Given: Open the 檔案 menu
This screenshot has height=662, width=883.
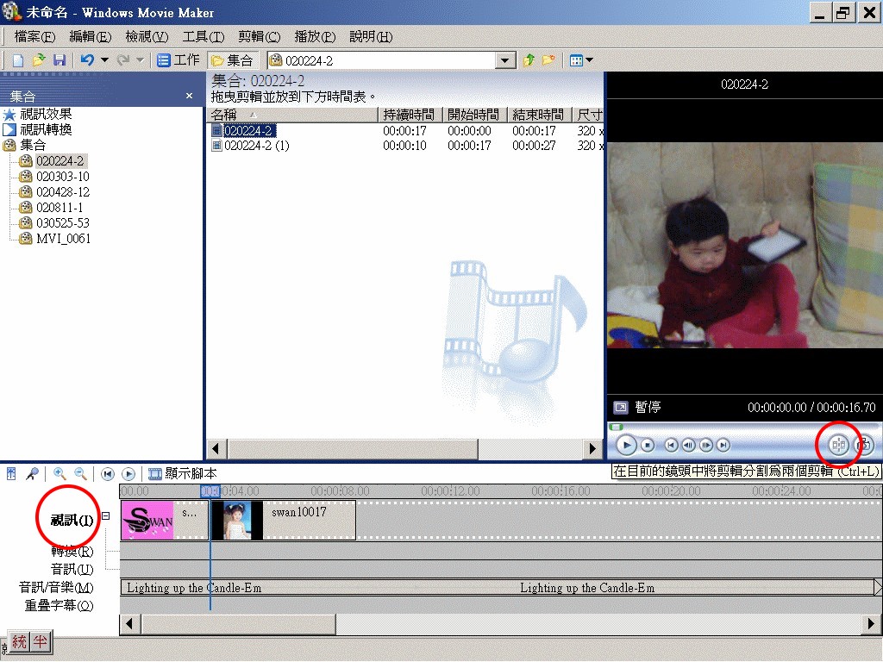Looking at the screenshot, I should pyautogui.click(x=34, y=36).
